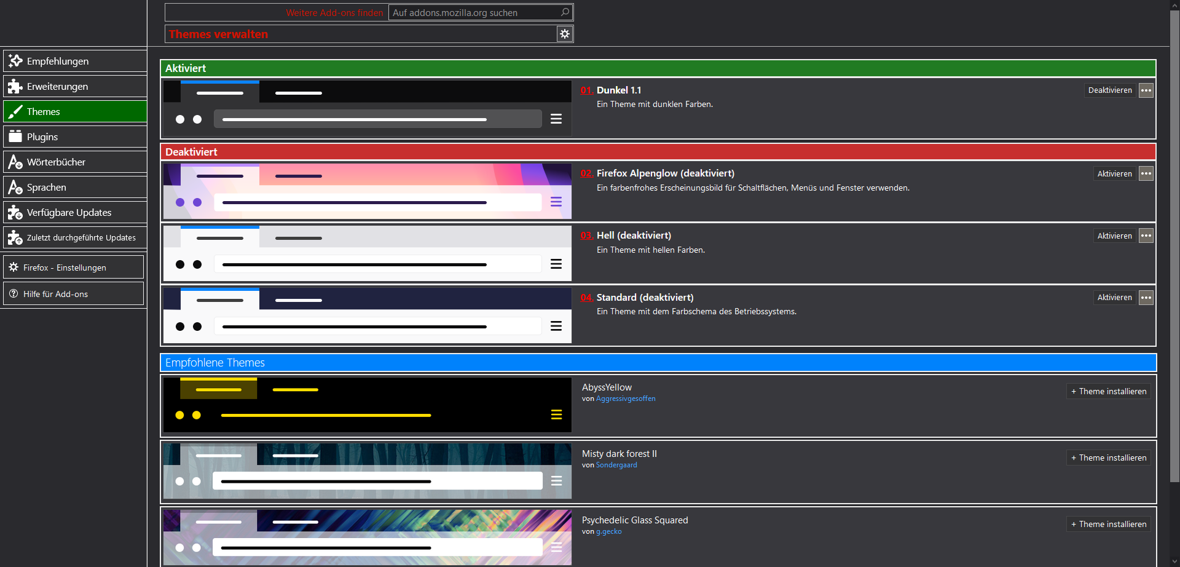Click the Firefox Alpenglow (deaktiviert) title
This screenshot has width=1180, height=567.
tap(666, 173)
